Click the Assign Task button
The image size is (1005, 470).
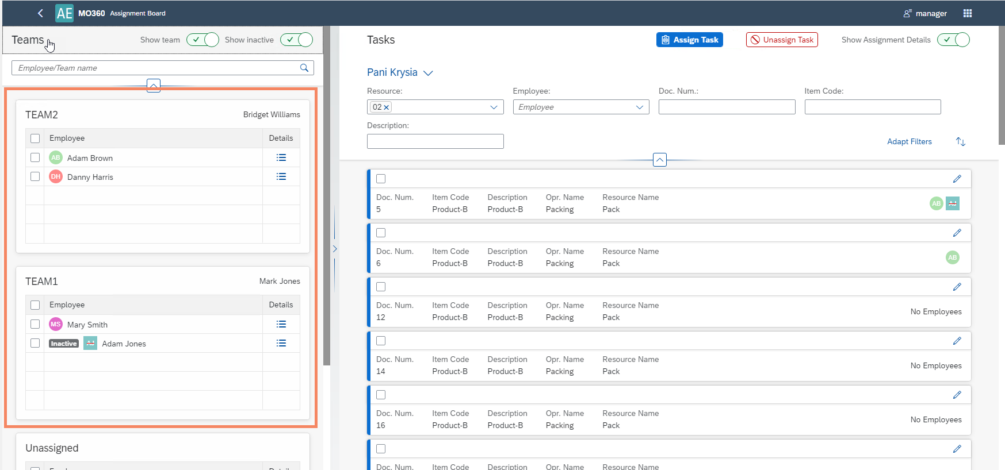coord(689,40)
